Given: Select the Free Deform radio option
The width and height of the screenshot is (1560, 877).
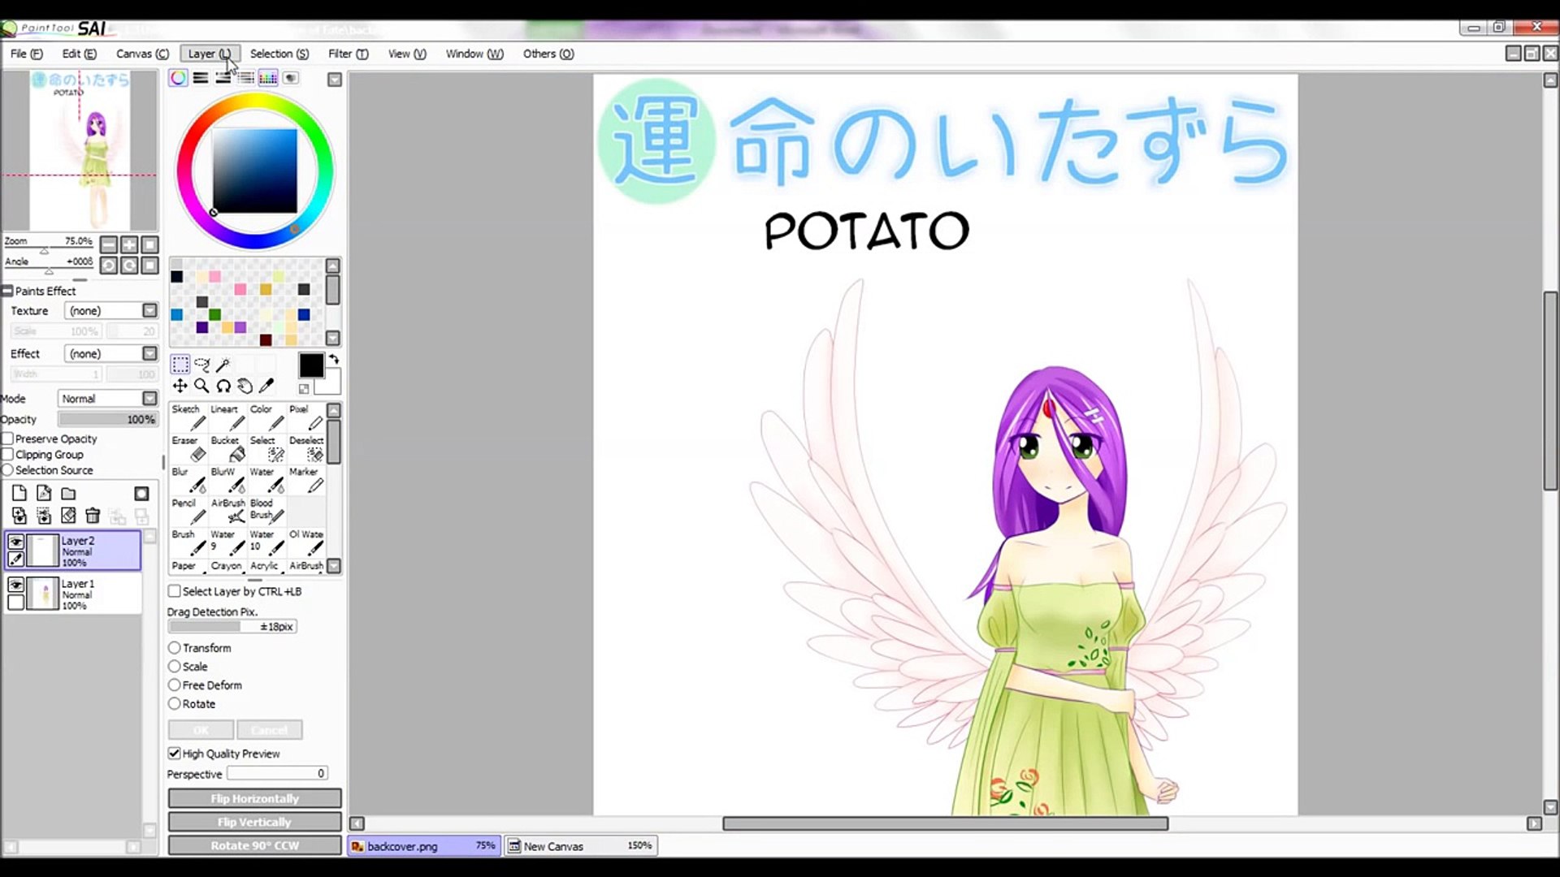Looking at the screenshot, I should click(174, 685).
